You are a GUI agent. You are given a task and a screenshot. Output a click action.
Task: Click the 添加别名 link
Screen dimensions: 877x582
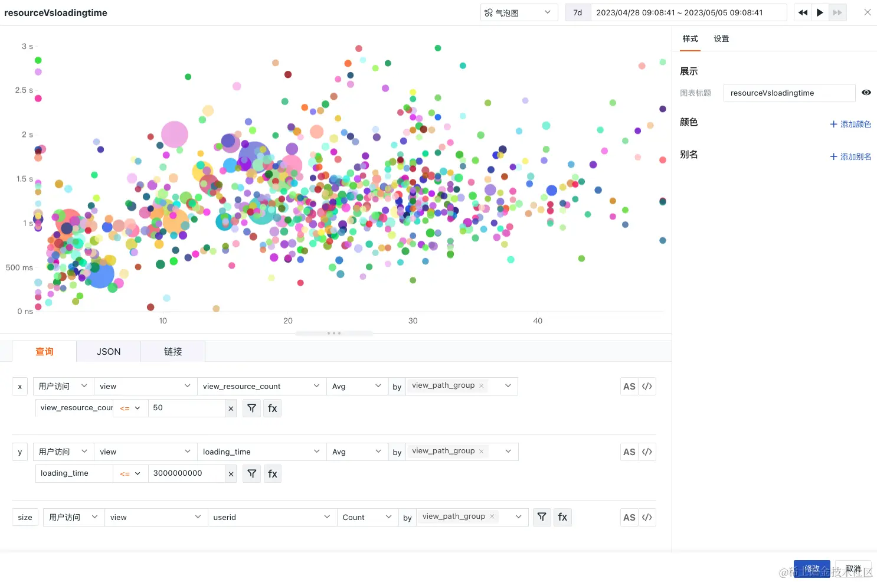(850, 156)
